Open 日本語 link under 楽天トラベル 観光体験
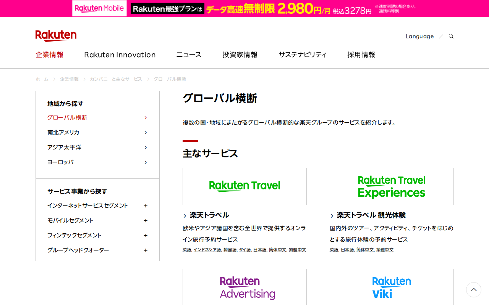This screenshot has width=489, height=305. [347, 250]
